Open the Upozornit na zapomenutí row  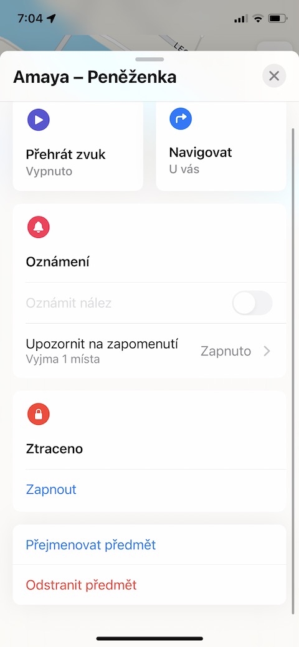pyautogui.click(x=149, y=351)
